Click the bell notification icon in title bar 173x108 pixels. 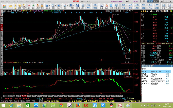click(x=140, y=1)
